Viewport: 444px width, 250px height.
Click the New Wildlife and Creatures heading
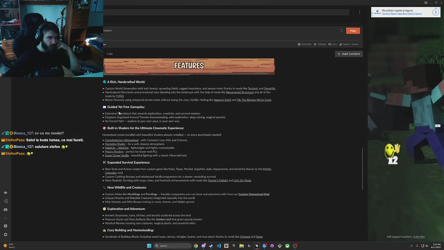pyautogui.click(x=127, y=187)
